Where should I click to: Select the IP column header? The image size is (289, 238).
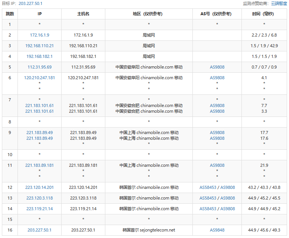pos(40,14)
